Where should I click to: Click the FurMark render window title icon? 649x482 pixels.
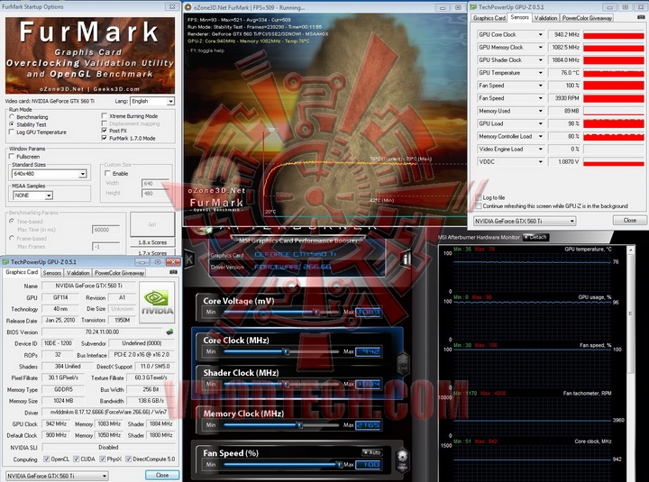coord(188,7)
